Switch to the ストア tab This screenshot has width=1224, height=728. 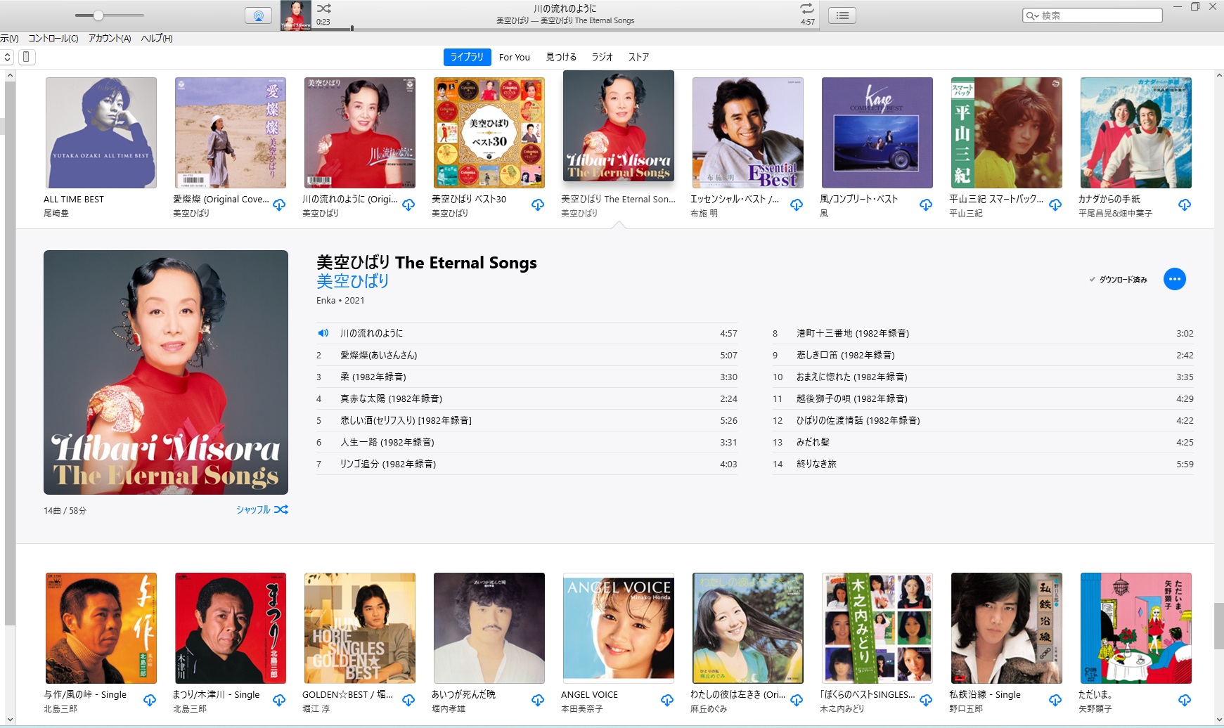[x=638, y=57]
